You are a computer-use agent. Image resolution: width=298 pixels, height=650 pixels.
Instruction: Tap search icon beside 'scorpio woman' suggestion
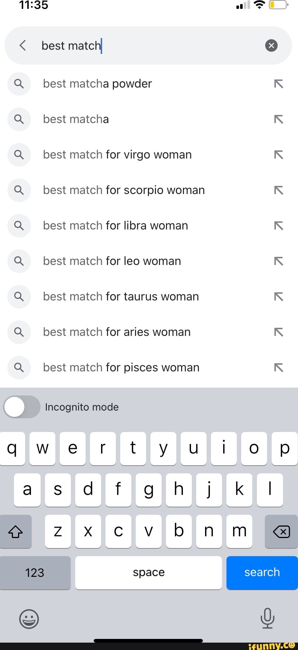(19, 190)
